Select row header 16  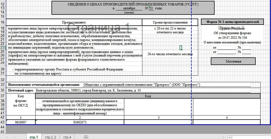point(3,22)
